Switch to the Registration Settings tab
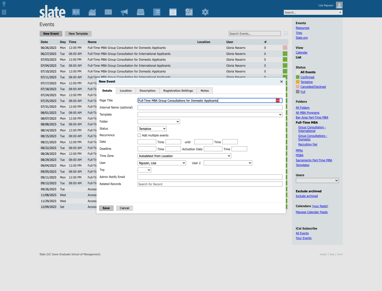This screenshot has height=291, width=382. click(x=178, y=91)
